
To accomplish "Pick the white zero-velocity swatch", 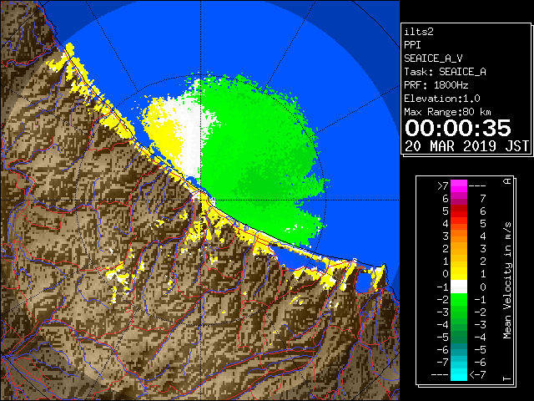I will pyautogui.click(x=459, y=287).
